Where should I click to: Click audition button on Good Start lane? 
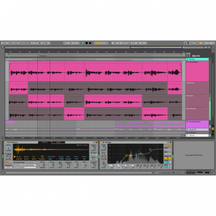coord(207,83)
